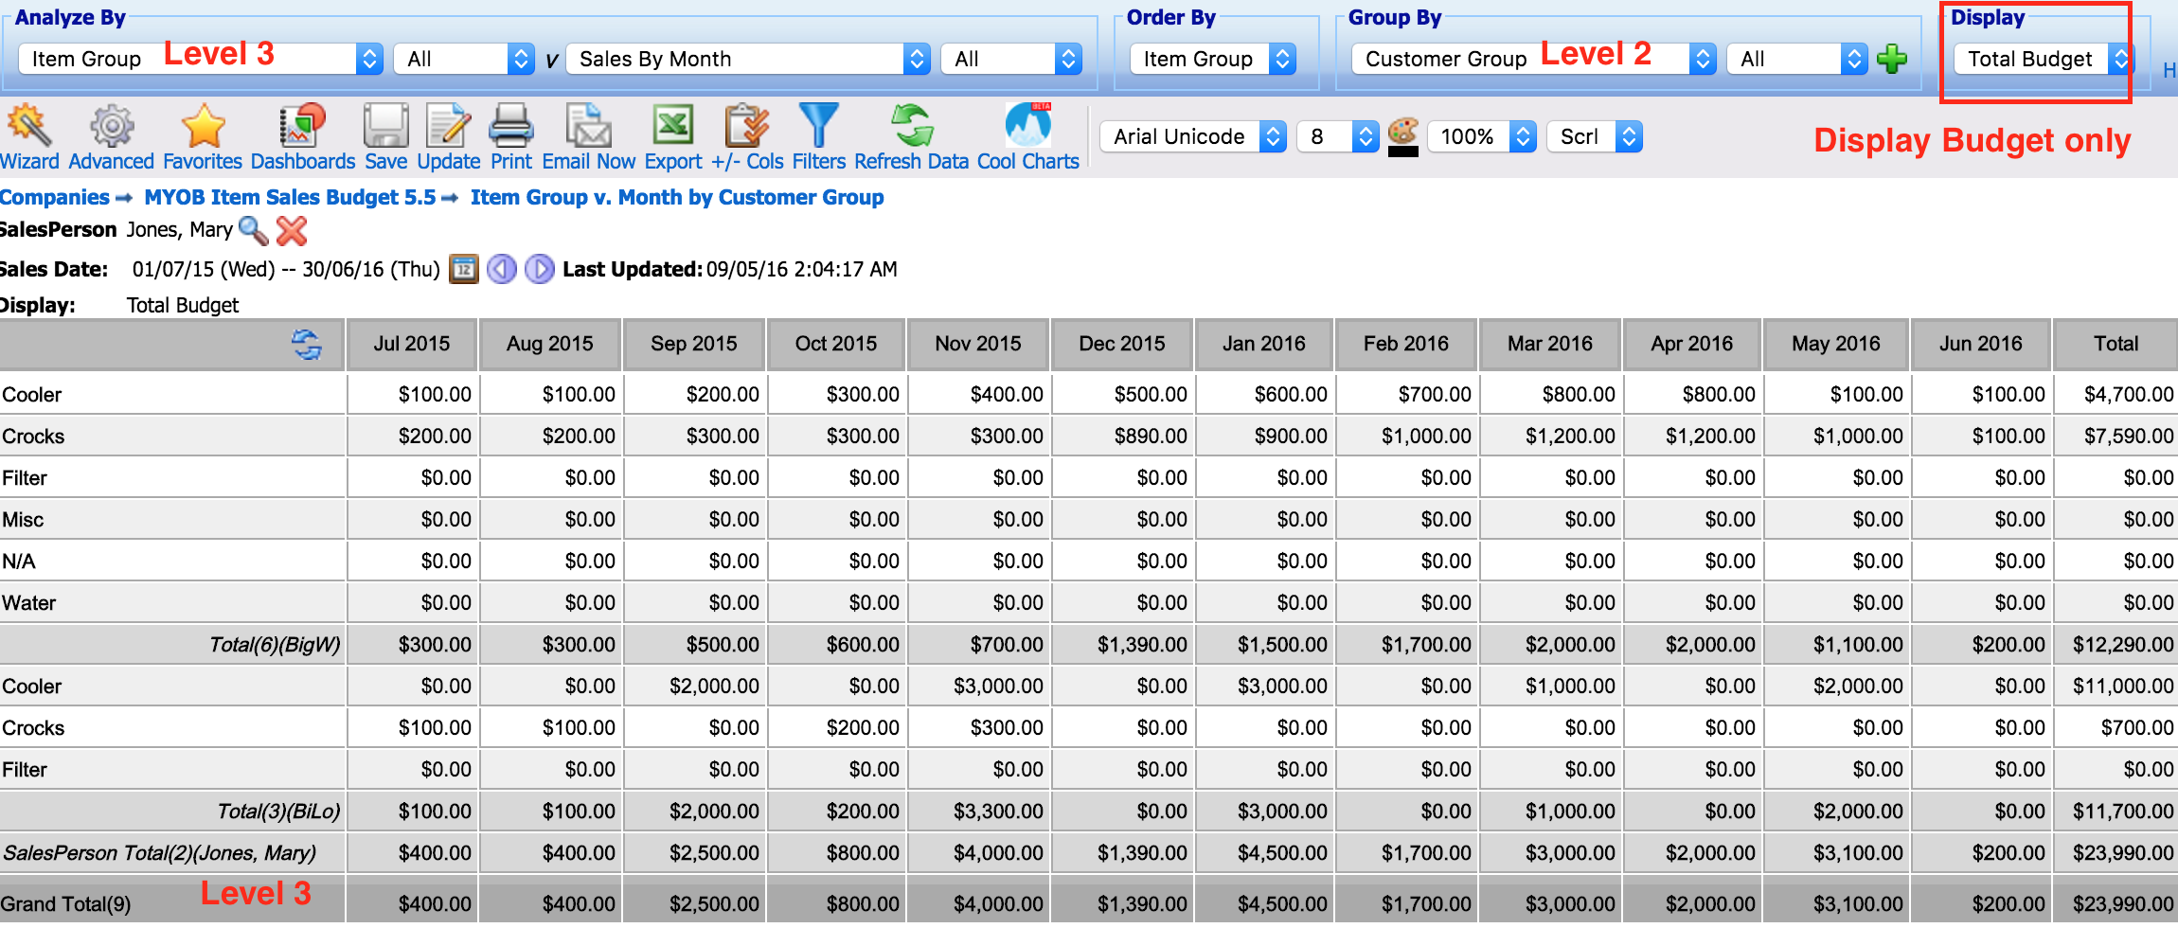Open font size 8 dropdown
2178x928 pixels.
[x=1337, y=136]
